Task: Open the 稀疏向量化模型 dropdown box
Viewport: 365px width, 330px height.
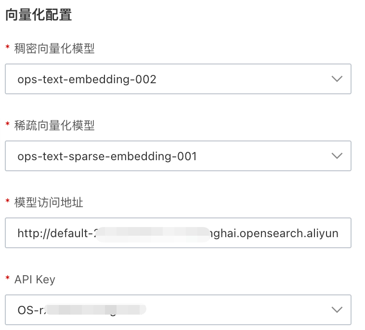Action: pyautogui.click(x=178, y=156)
